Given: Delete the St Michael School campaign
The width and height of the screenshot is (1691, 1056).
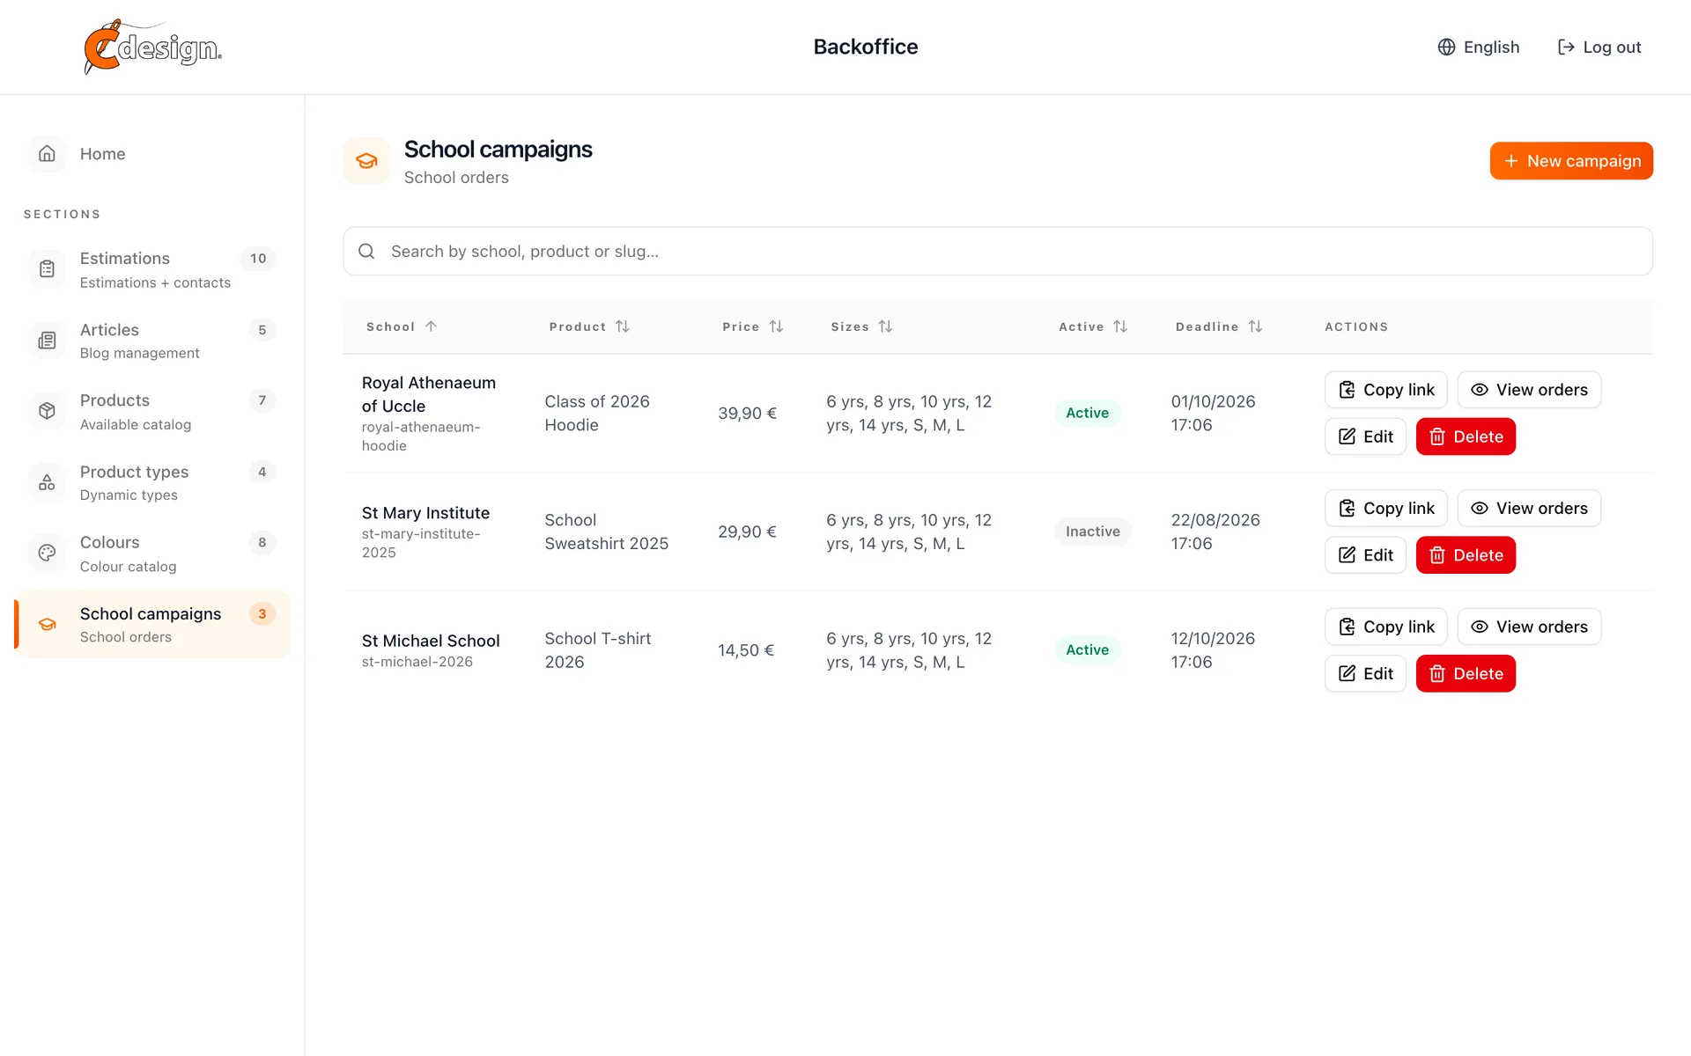Looking at the screenshot, I should [x=1466, y=673].
